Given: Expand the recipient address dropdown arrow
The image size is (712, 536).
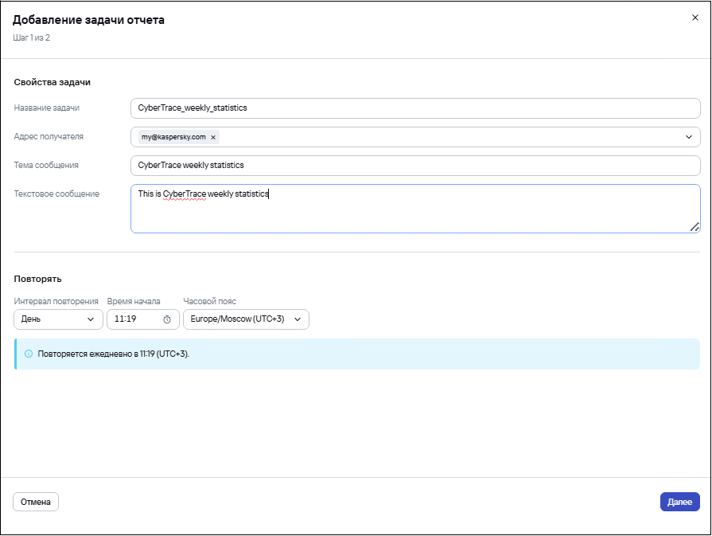Looking at the screenshot, I should [x=688, y=137].
